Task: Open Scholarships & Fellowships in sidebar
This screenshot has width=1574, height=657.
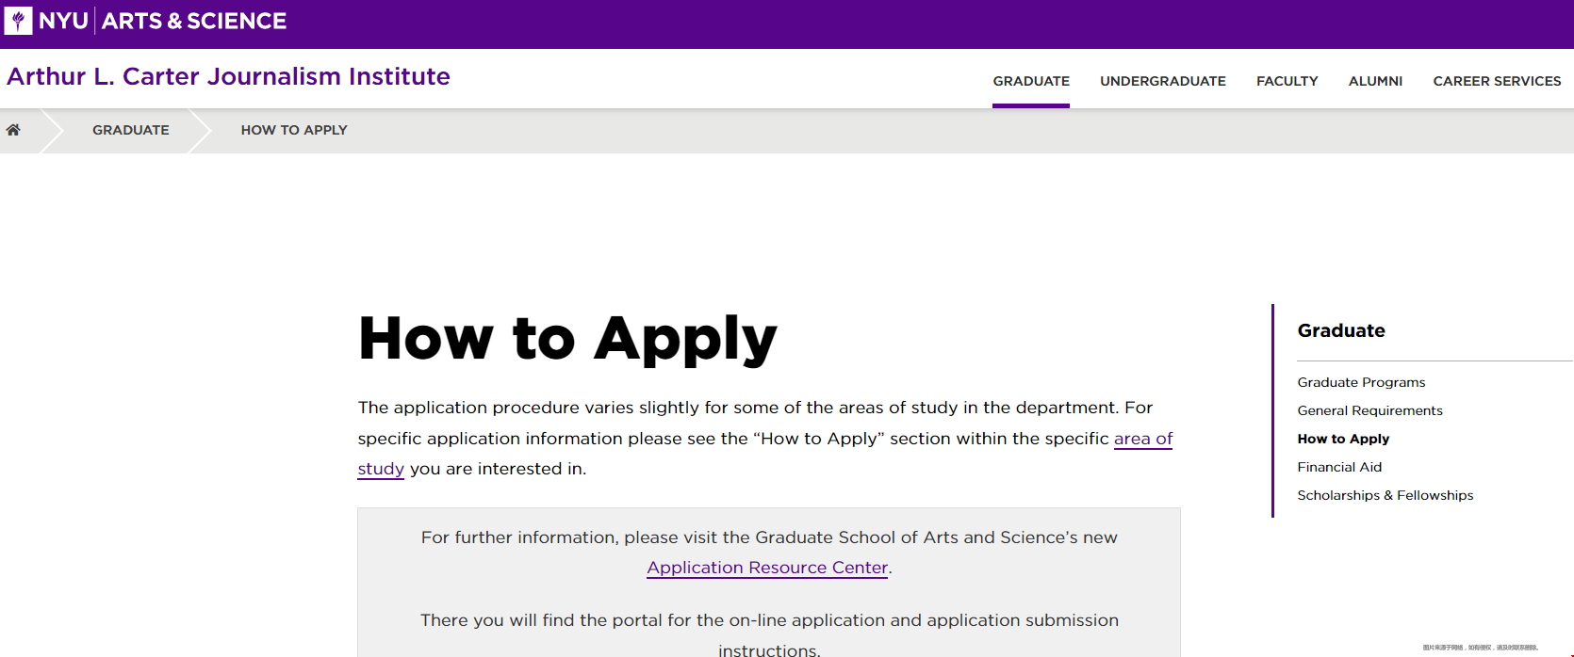Action: point(1385,495)
